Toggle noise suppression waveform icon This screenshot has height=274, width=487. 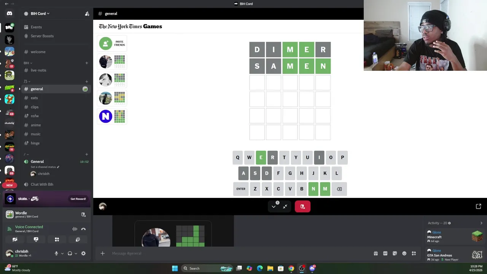click(75, 229)
